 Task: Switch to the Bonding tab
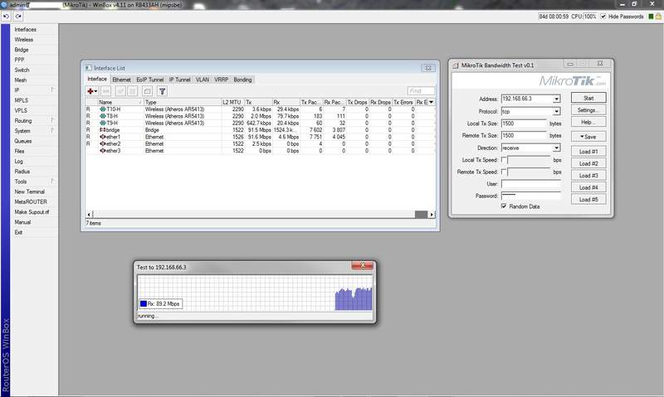[242, 80]
